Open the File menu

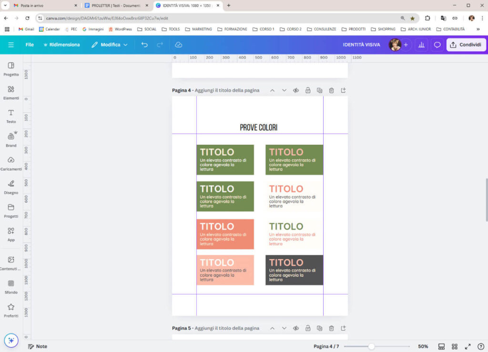(x=30, y=45)
